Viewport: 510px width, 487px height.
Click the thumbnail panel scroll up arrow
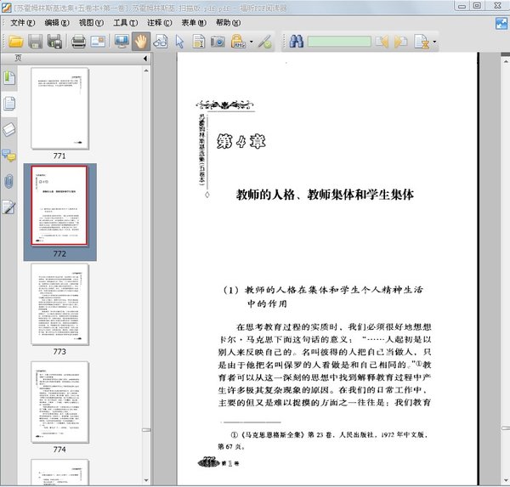[x=144, y=69]
